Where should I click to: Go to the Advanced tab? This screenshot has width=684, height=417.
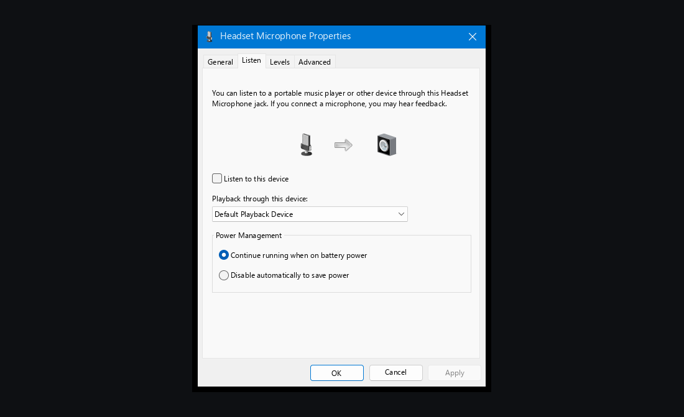315,62
